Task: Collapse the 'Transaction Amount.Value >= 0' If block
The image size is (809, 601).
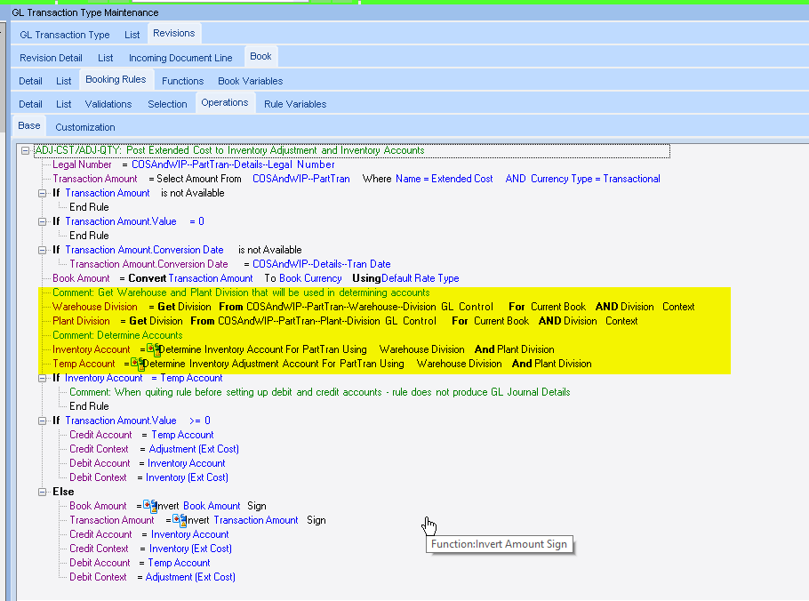Action: [43, 421]
